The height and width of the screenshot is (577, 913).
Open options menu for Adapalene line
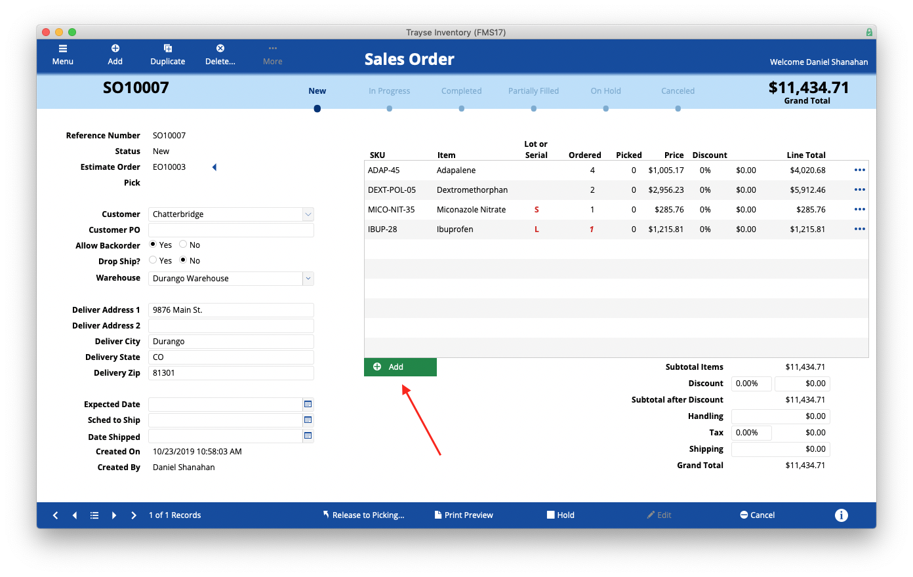[x=859, y=170]
